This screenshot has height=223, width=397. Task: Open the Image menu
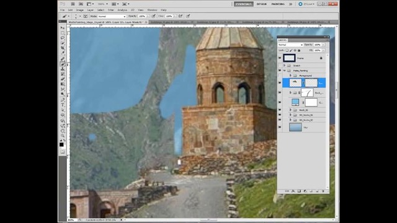click(x=80, y=10)
